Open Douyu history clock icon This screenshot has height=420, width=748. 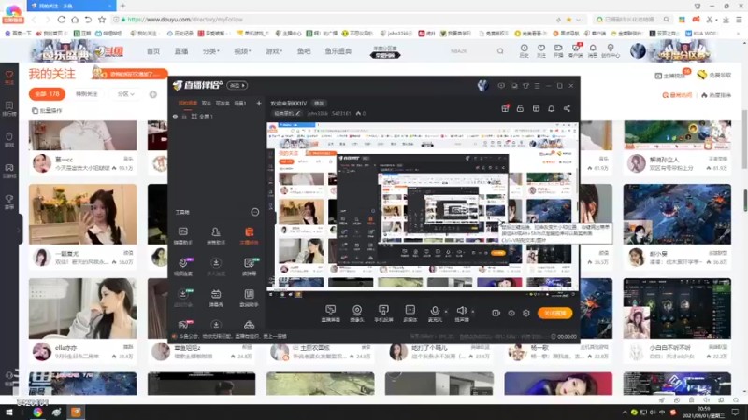click(524, 50)
